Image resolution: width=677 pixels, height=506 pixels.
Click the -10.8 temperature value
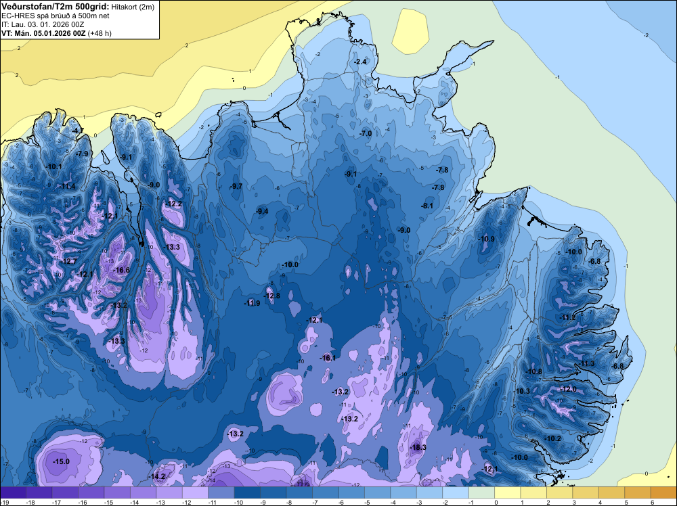(x=533, y=371)
